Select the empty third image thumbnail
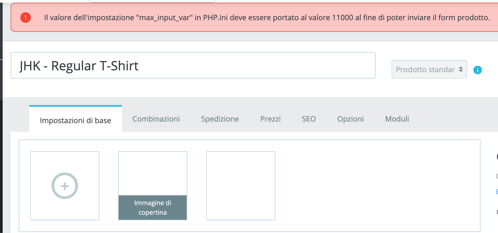Image resolution: width=498 pixels, height=233 pixels. 241,186
